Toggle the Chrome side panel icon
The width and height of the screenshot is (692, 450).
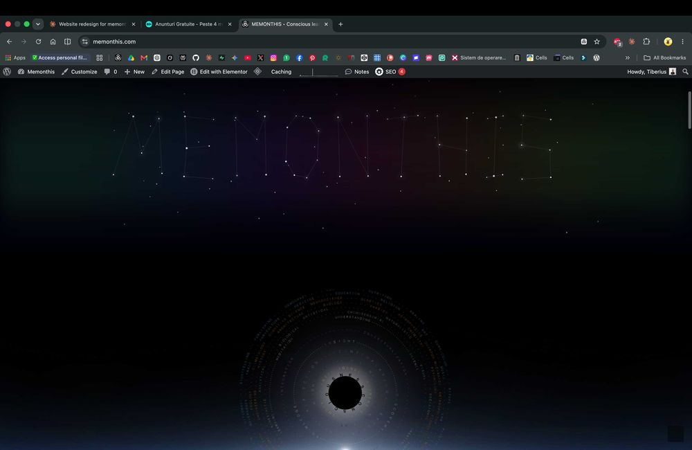click(68, 42)
